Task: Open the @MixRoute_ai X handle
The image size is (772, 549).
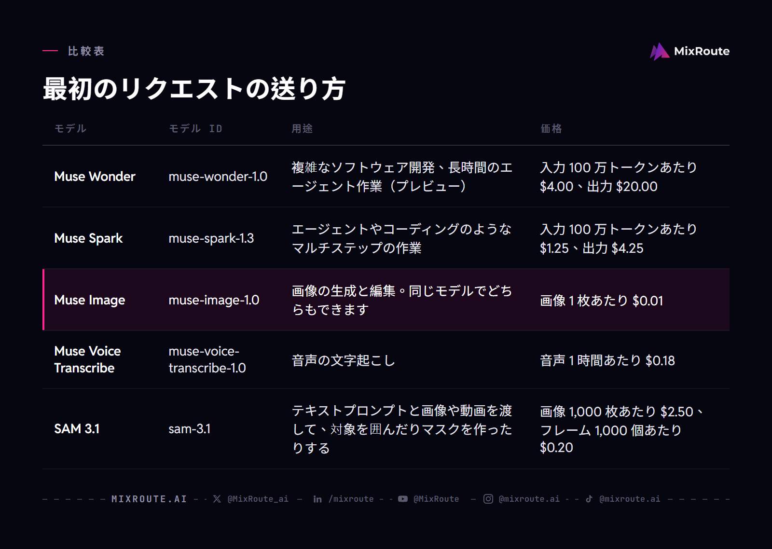Action: pos(258,499)
